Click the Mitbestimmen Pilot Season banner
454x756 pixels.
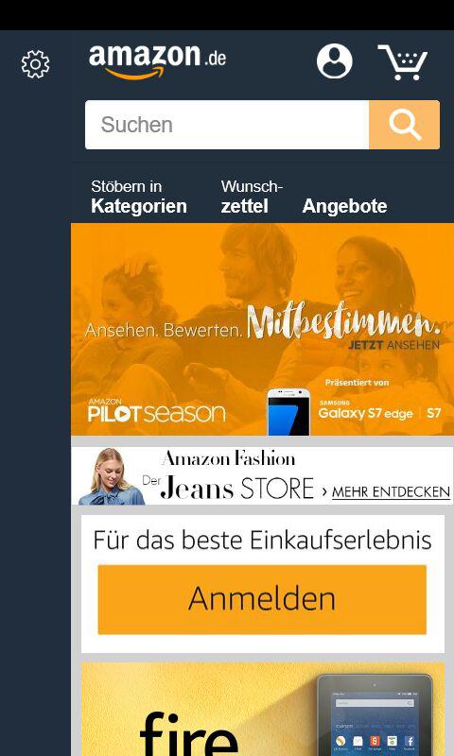tap(262, 329)
